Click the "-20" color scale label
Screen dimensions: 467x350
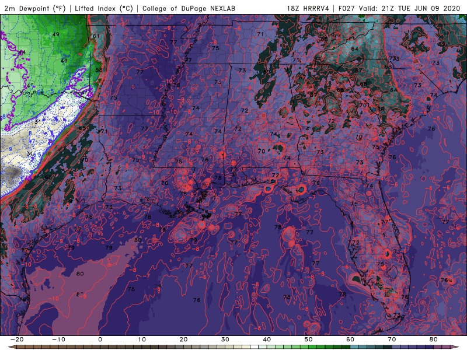pos(17,339)
